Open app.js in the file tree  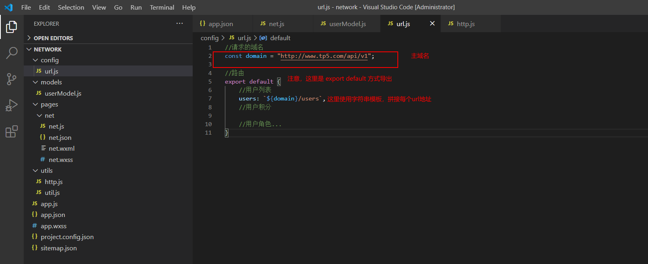click(108, 204)
